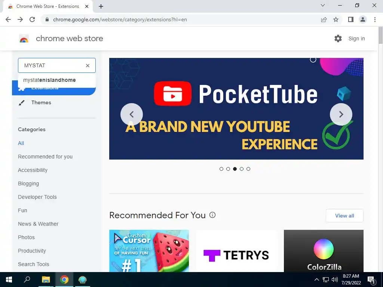
Task: Go forward one page in browser
Action: (20, 19)
